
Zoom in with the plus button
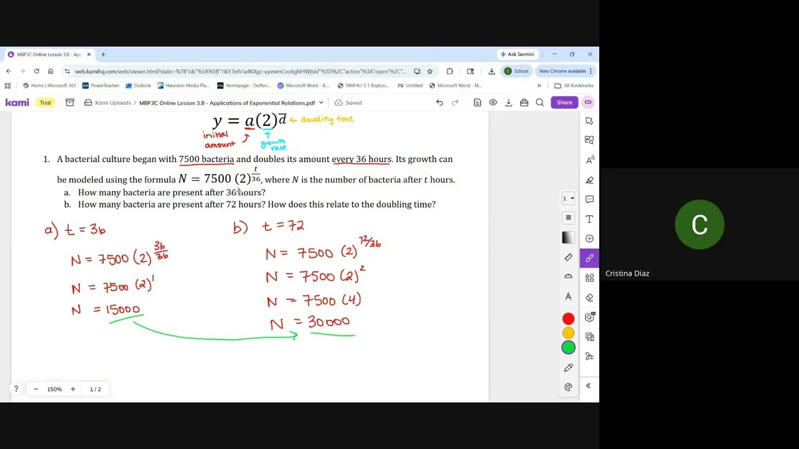(73, 389)
